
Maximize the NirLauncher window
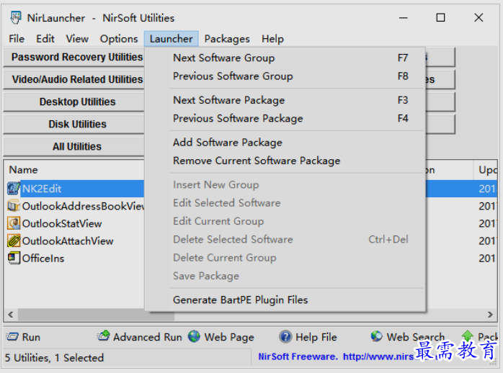(x=440, y=17)
